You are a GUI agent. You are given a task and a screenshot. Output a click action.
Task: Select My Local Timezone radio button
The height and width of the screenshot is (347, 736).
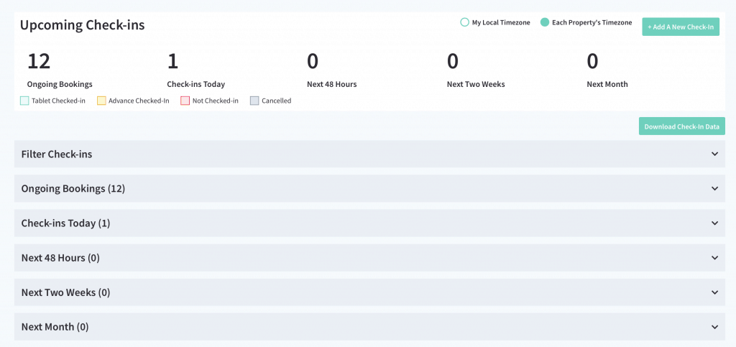464,22
